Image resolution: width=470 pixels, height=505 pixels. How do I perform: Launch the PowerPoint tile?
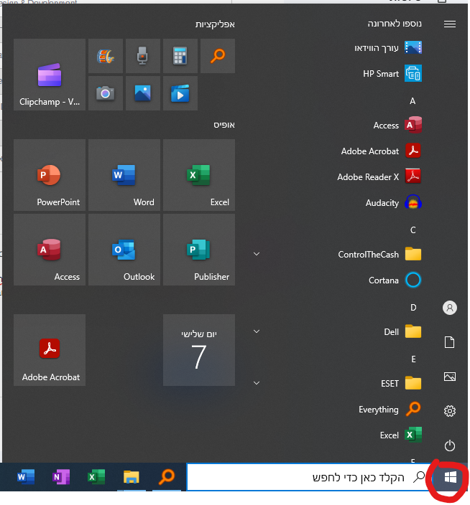pyautogui.click(x=50, y=175)
